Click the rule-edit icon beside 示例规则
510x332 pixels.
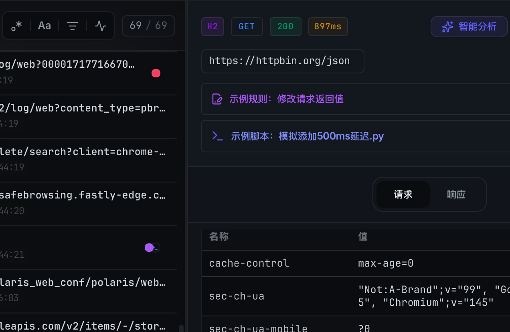pos(217,99)
